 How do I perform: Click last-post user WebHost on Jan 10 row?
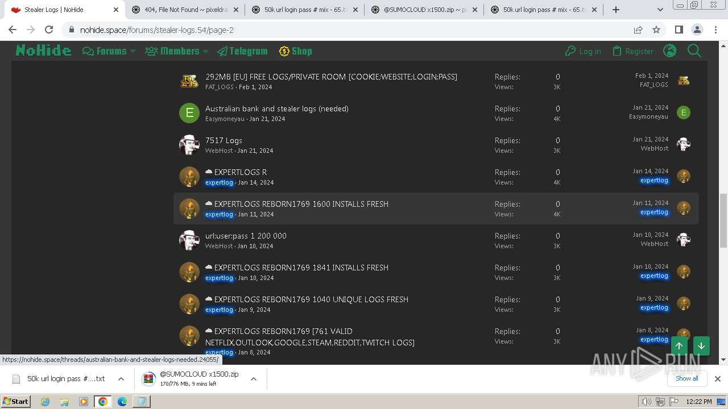(x=655, y=244)
